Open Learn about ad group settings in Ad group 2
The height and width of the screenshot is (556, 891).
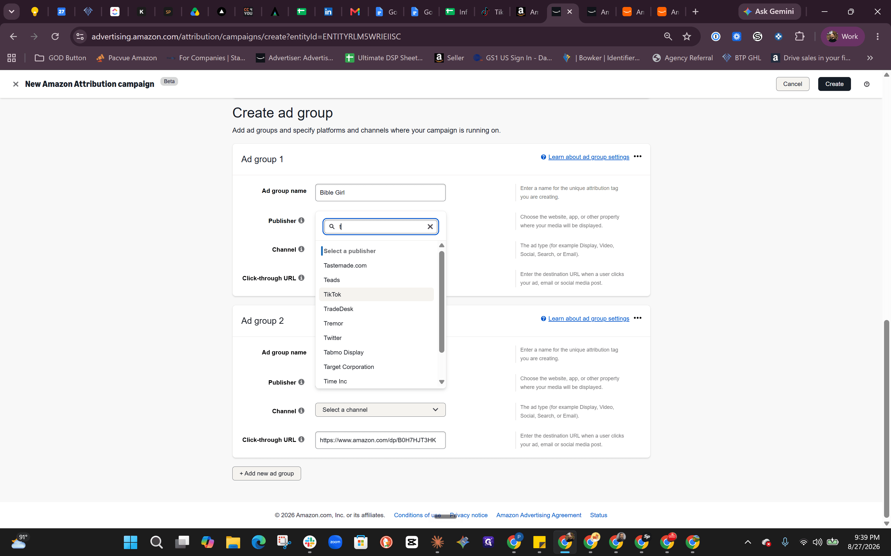click(589, 319)
